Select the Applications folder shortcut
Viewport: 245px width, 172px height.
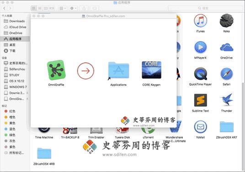point(118,70)
